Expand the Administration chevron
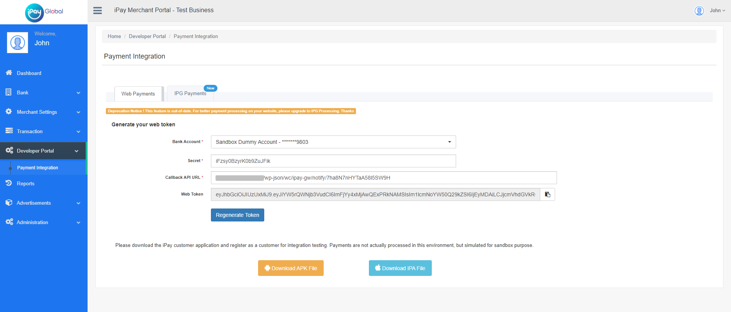 coord(78,223)
